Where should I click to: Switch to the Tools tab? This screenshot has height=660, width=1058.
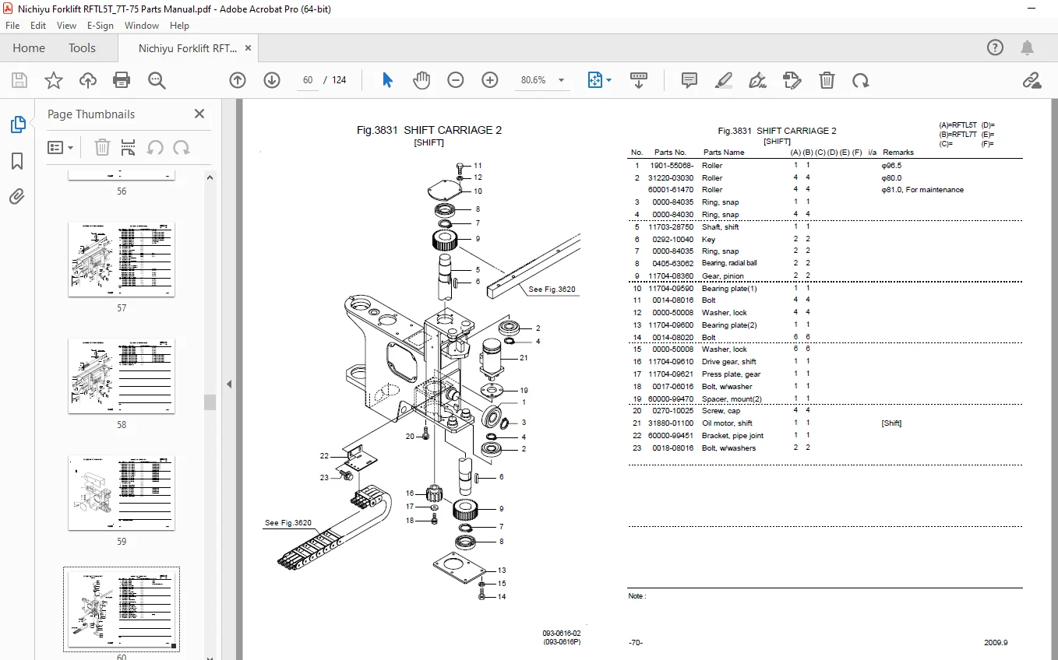click(82, 47)
